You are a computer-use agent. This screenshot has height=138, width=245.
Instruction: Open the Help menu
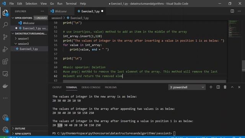pos(83,3)
